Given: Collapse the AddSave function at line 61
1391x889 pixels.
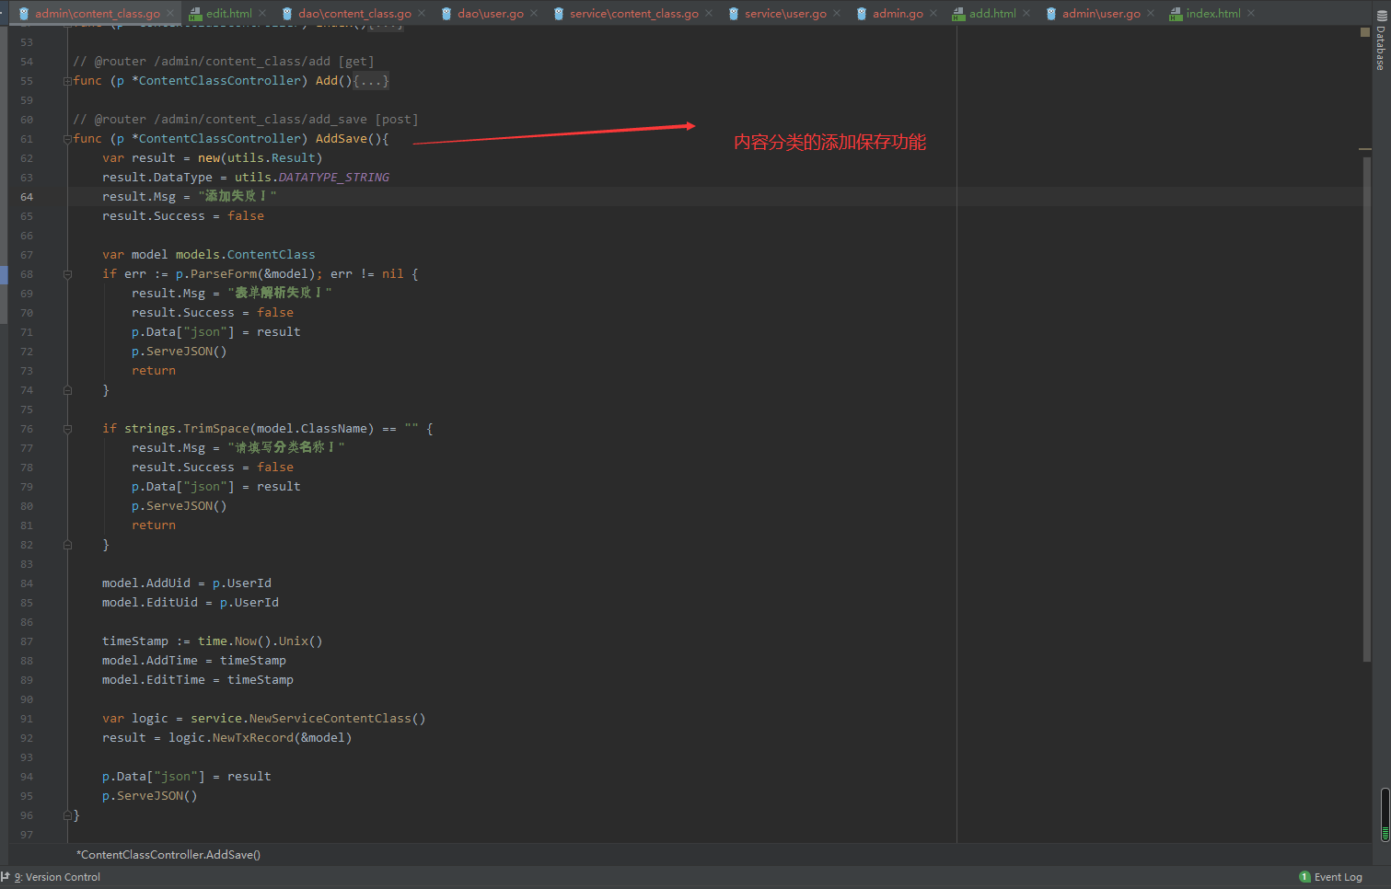Looking at the screenshot, I should coord(67,139).
